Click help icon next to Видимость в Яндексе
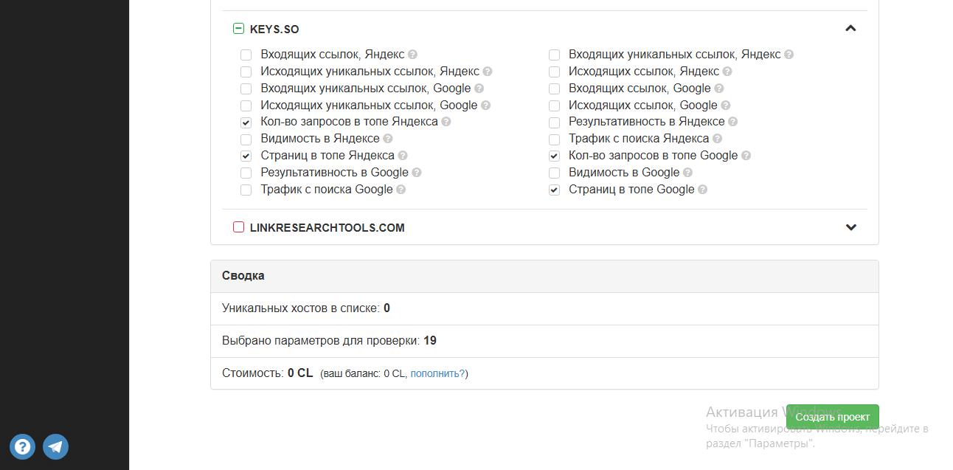 388,139
